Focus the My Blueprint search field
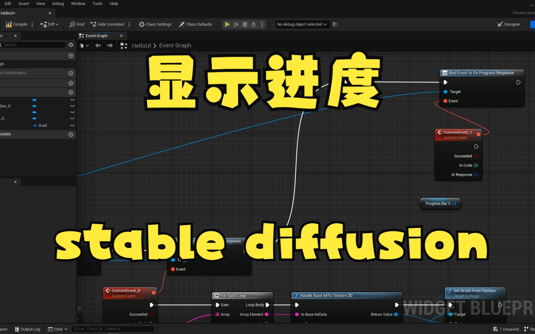535x334 pixels. [x=33, y=45]
